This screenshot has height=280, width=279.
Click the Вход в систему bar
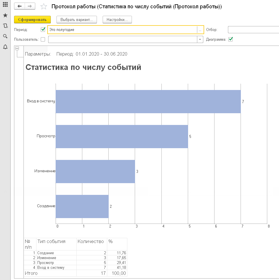click(148, 102)
